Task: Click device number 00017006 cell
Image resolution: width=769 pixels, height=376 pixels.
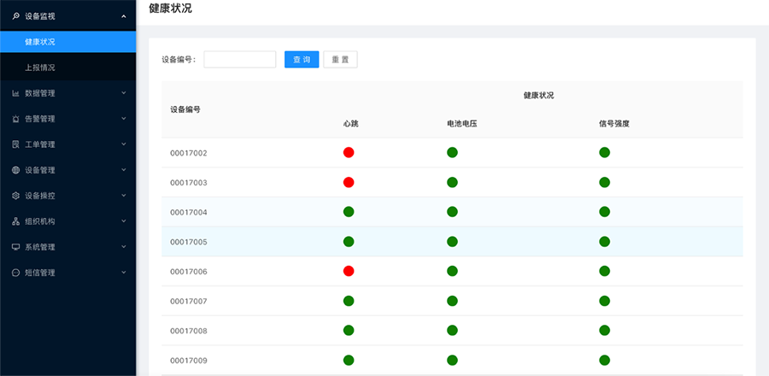Action: (x=189, y=272)
